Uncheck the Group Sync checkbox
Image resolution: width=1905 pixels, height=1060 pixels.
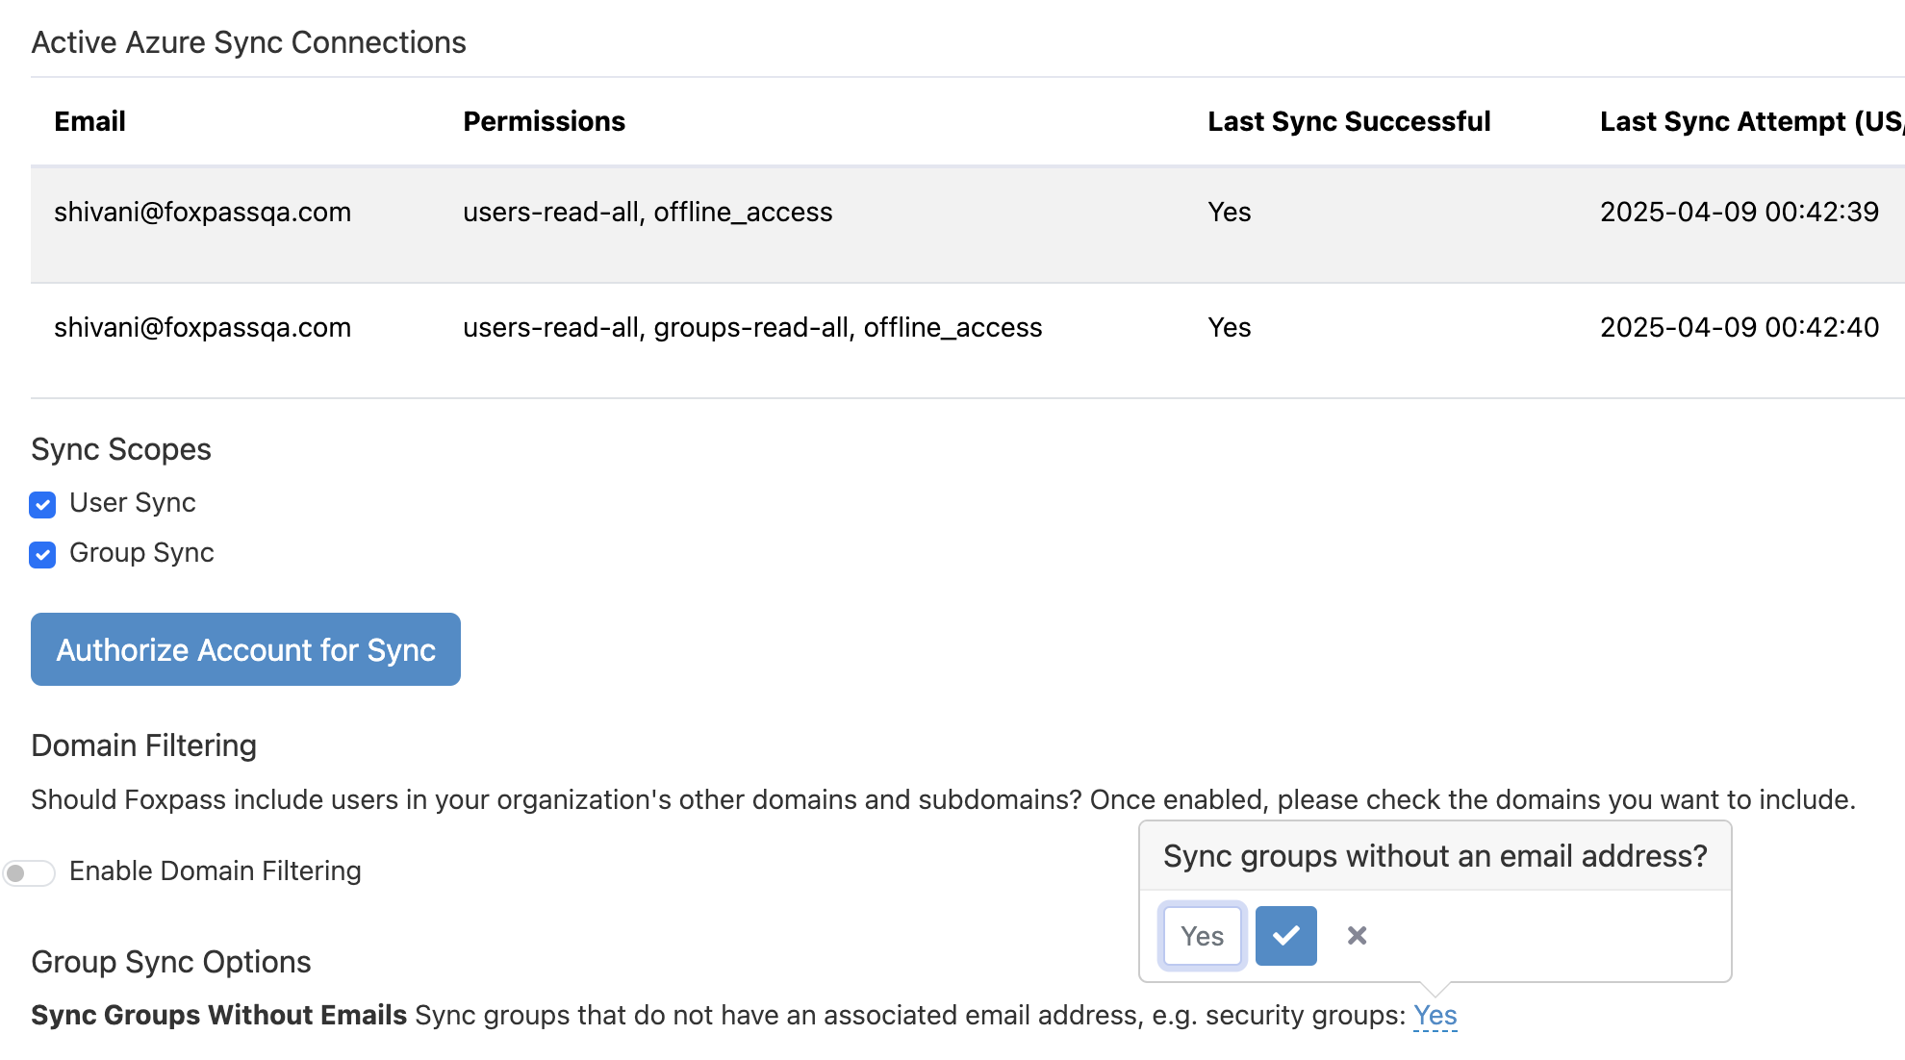point(42,554)
